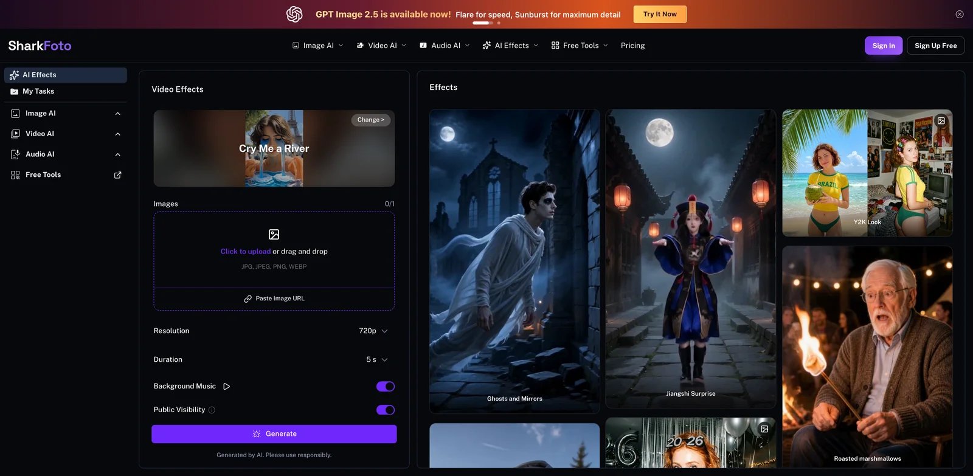Viewport: 973px width, 476px height.
Task: Collapse the Video AI sidebar section
Action: coord(117,134)
